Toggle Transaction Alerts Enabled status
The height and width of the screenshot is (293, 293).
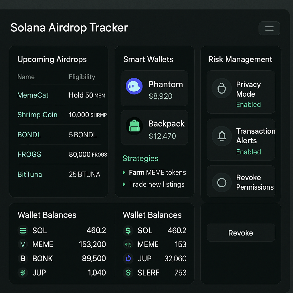point(248,152)
